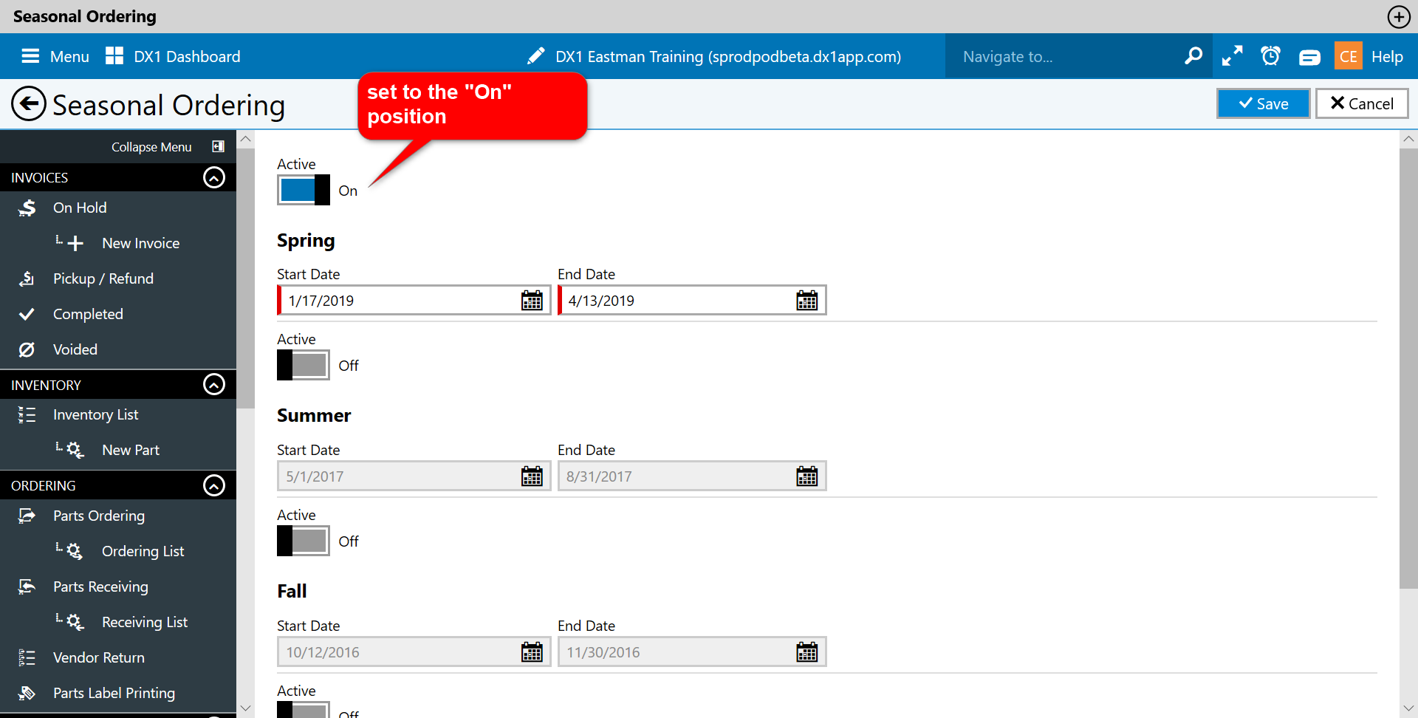Click the Completed checkmark icon
Screen dimensions: 1418x718
click(27, 314)
